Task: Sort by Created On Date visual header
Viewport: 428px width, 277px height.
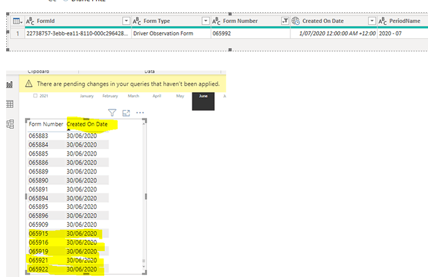Action: 87,124
